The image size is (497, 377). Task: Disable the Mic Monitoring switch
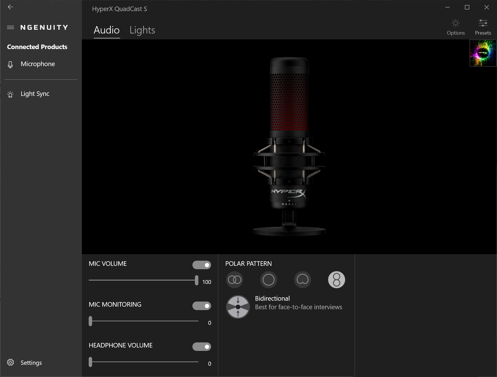pos(201,306)
